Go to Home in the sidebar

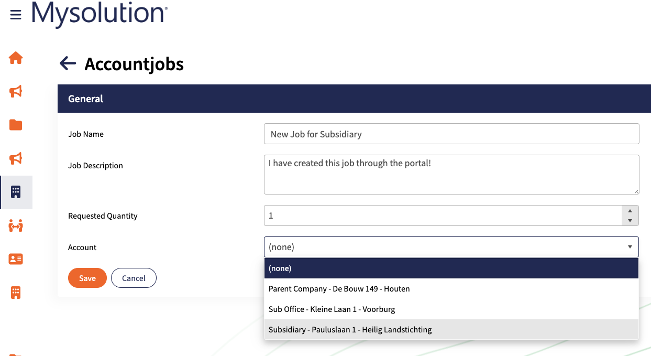[x=16, y=58]
